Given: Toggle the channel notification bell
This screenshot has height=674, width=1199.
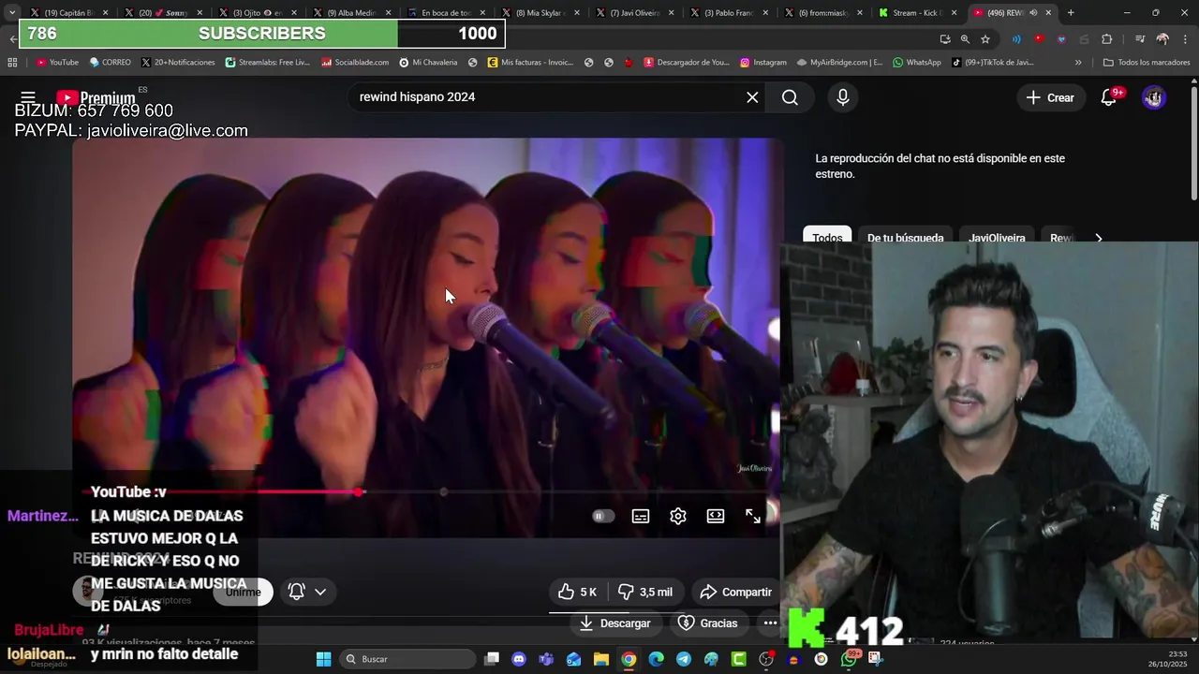Looking at the screenshot, I should pyautogui.click(x=296, y=592).
